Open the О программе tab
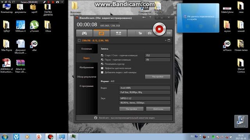250x140 pixels. tap(86, 86)
